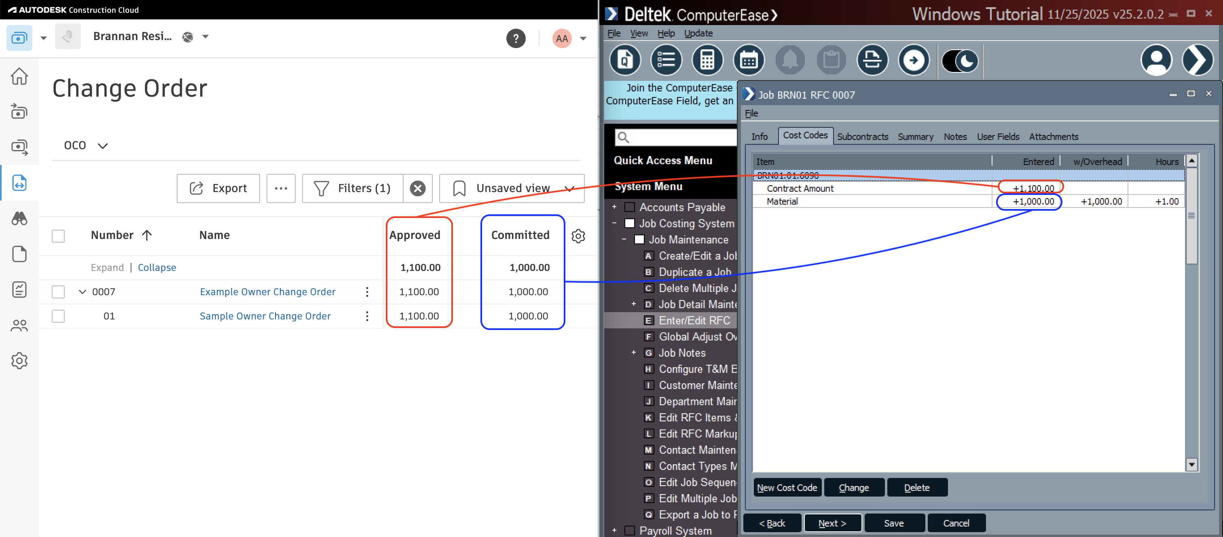Open the Members icon in Autodesk sidebar
The width and height of the screenshot is (1223, 537).
[19, 325]
